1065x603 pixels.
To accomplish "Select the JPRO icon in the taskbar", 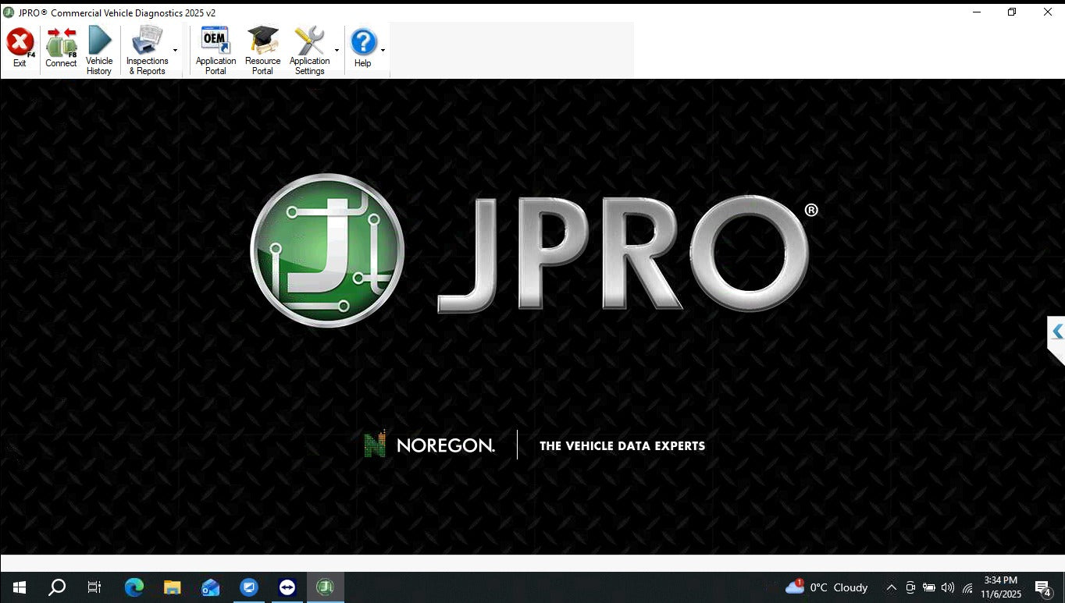I will pos(325,587).
